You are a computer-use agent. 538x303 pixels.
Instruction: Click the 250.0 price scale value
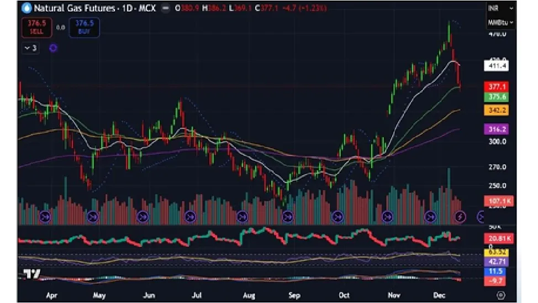click(497, 186)
